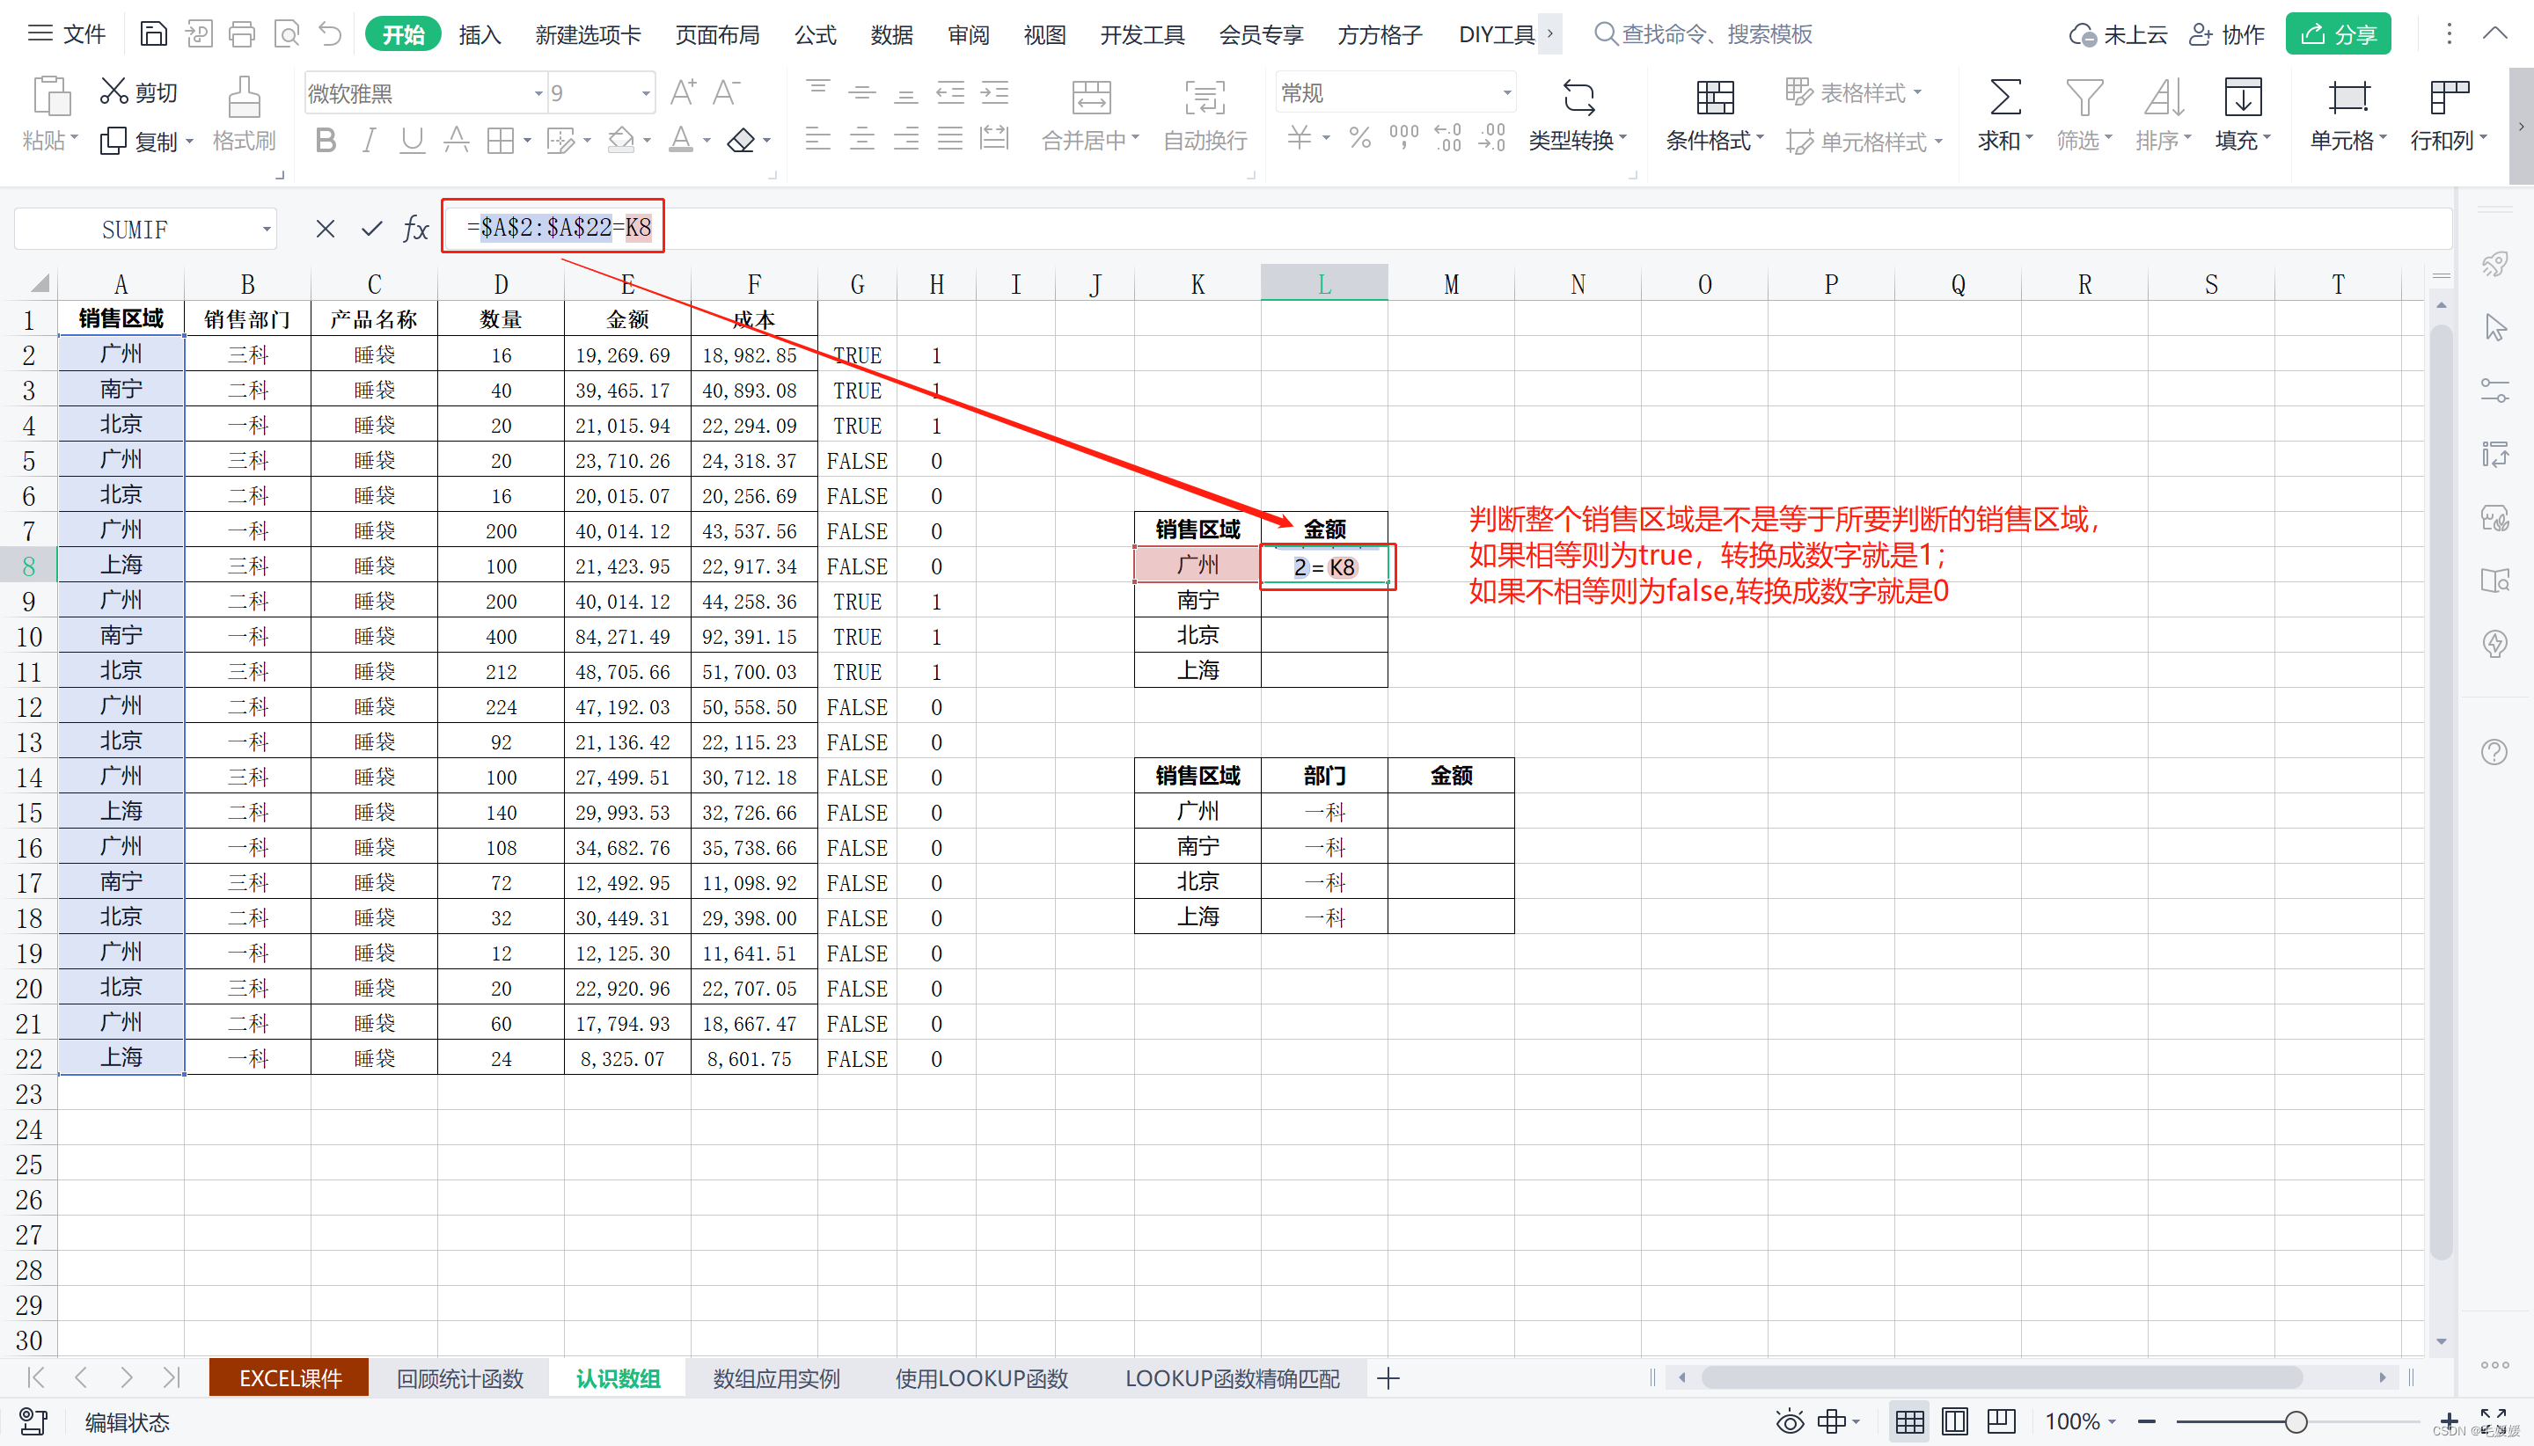Click the format painter (格式刷) icon
Screen dimensions: 2534x1446
[x=244, y=99]
